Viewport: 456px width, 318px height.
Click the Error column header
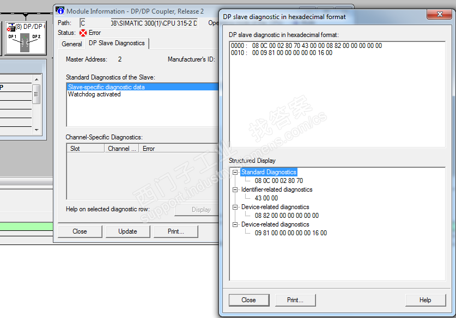point(179,149)
